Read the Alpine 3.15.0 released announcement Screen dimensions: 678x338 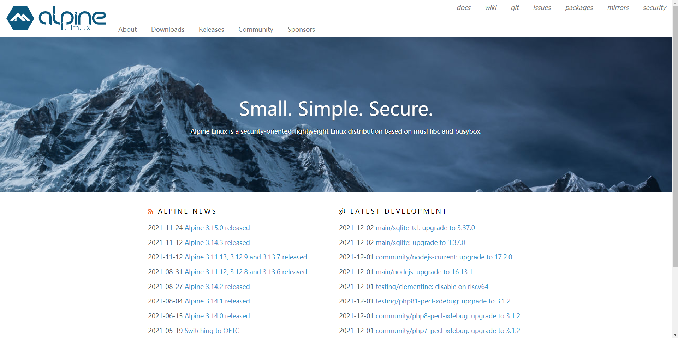[x=217, y=228]
